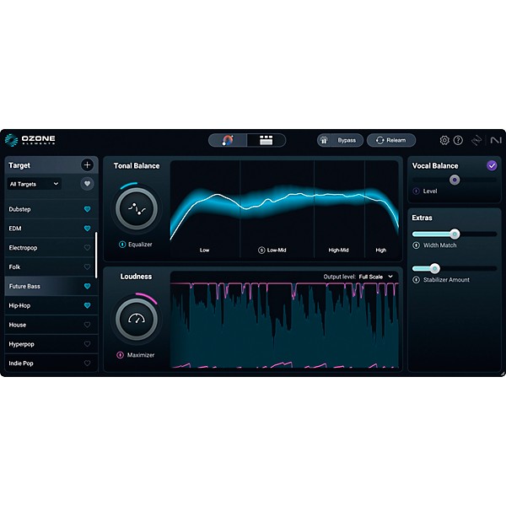Filter targets by favorites heart
506x506 pixels.
(x=87, y=184)
